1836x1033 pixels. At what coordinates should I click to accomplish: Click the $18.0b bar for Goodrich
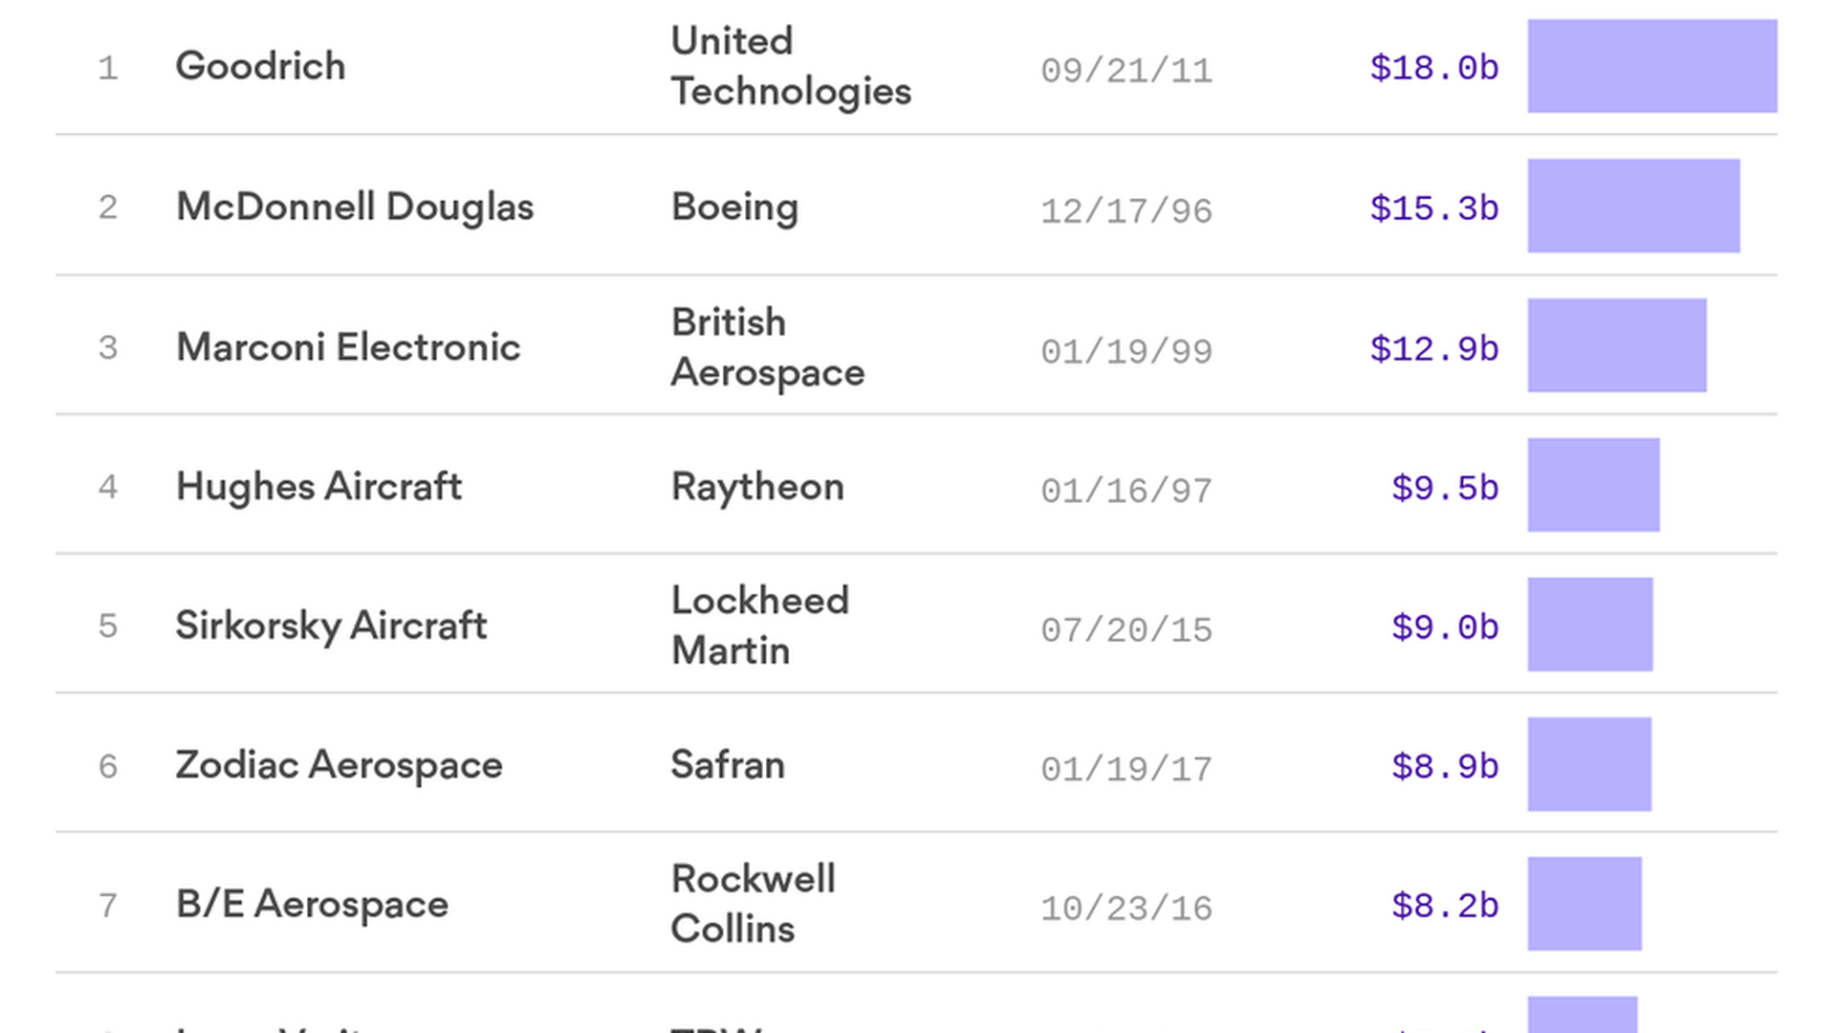coord(1651,66)
